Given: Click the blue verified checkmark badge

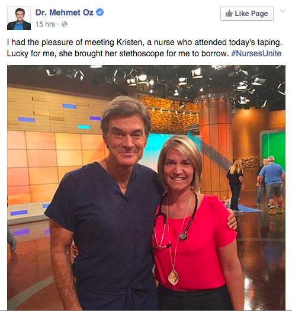Looking at the screenshot, I should click(100, 12).
